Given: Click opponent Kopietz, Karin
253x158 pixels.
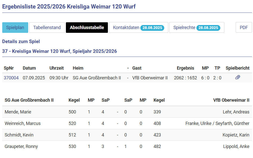Looking at the screenshot, I should [236, 135].
